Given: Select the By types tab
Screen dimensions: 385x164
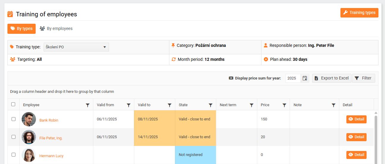Looking at the screenshot, I should tap(21, 29).
